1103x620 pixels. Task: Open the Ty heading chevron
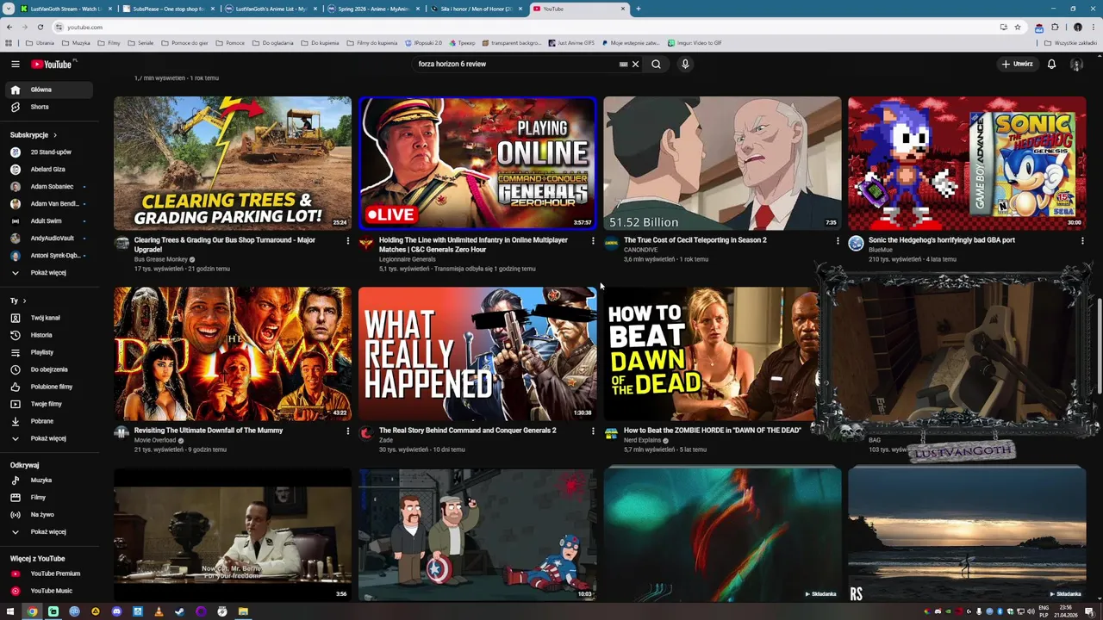24,301
